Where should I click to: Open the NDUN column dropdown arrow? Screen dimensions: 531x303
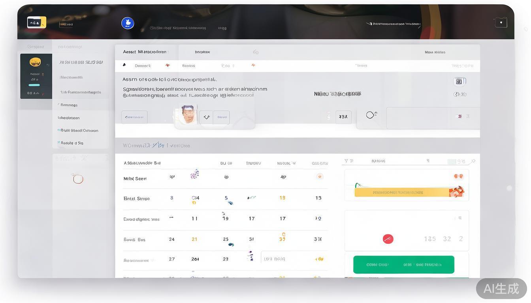pyautogui.click(x=294, y=163)
